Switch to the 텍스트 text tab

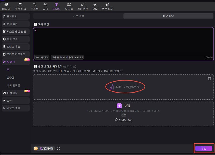[x=34, y=6]
